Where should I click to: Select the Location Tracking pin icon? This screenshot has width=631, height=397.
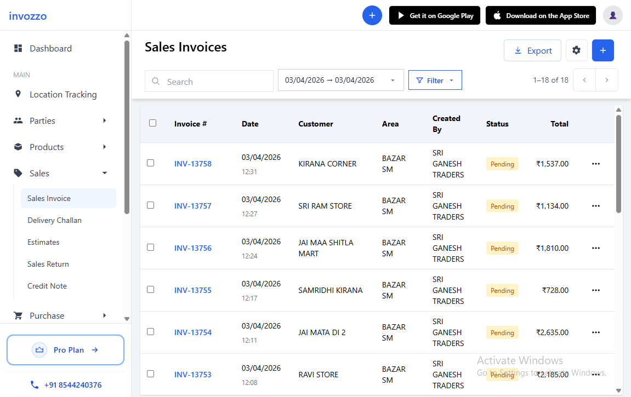(x=19, y=94)
